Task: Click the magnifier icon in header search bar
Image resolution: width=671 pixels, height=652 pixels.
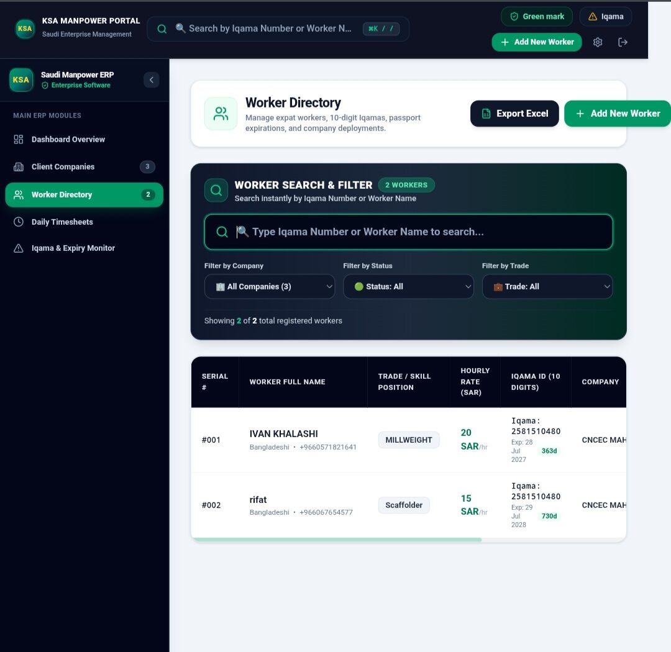Action: coord(162,29)
